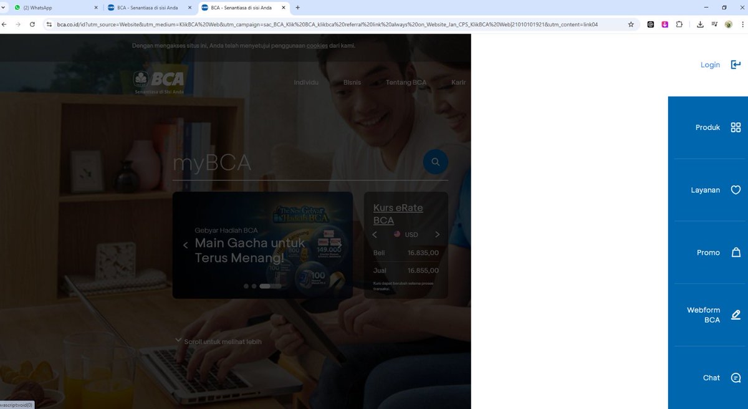Open the Main Gacha promo headline

coord(250,250)
